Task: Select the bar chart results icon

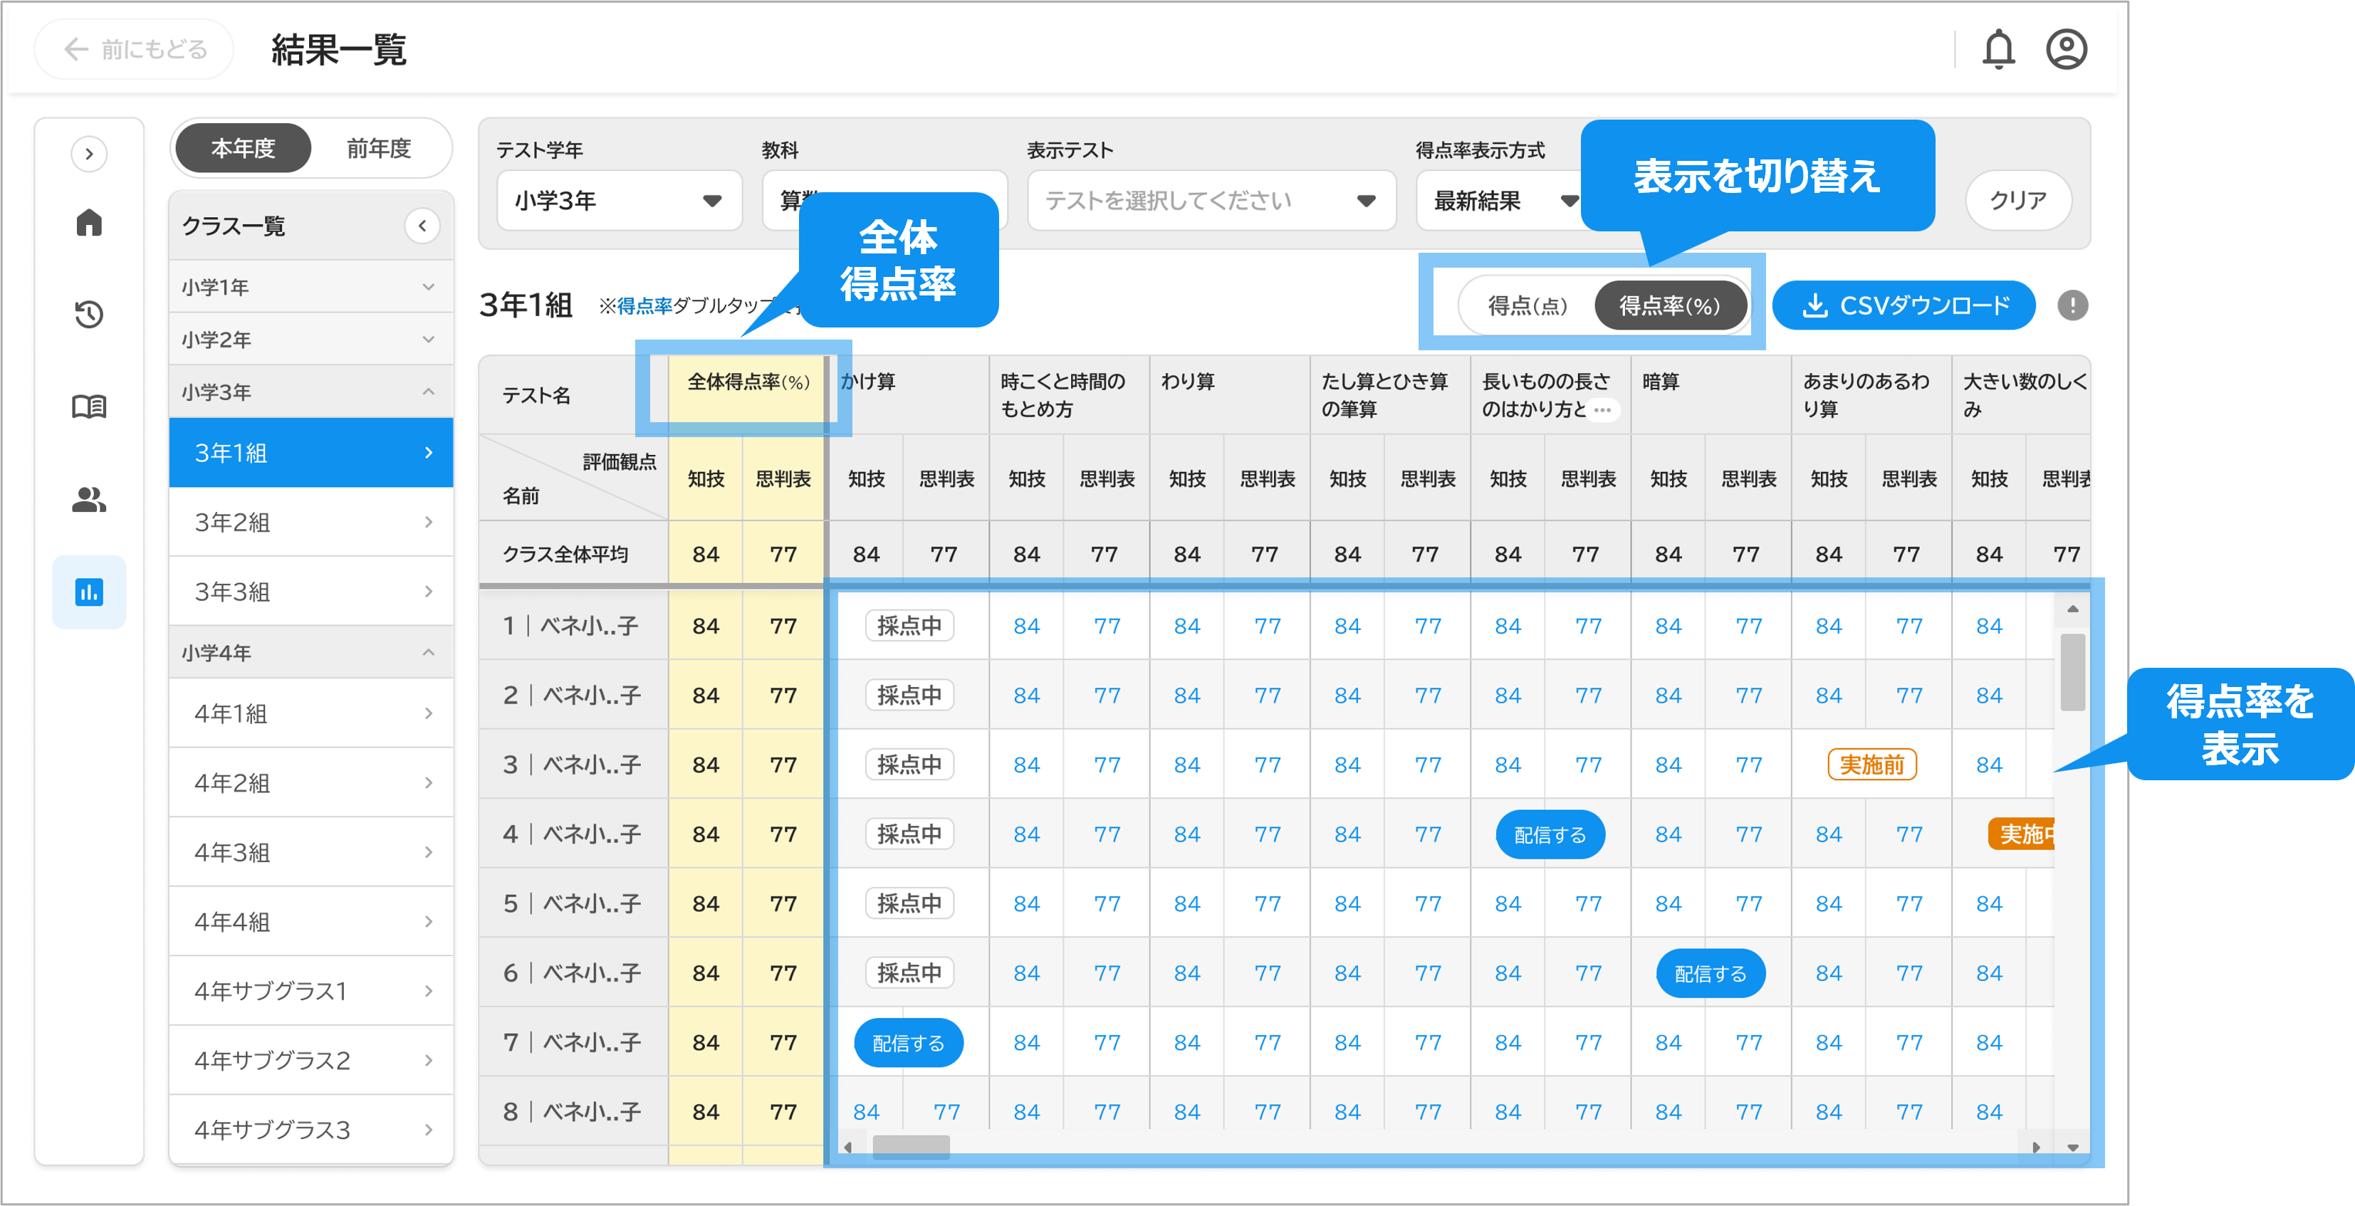Action: pyautogui.click(x=89, y=592)
